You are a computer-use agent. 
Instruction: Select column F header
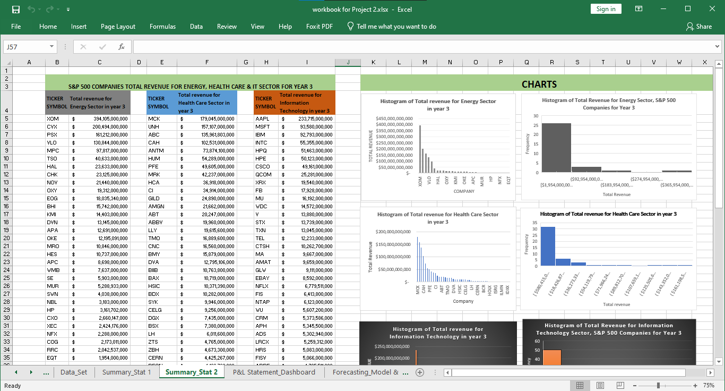[x=207, y=62]
